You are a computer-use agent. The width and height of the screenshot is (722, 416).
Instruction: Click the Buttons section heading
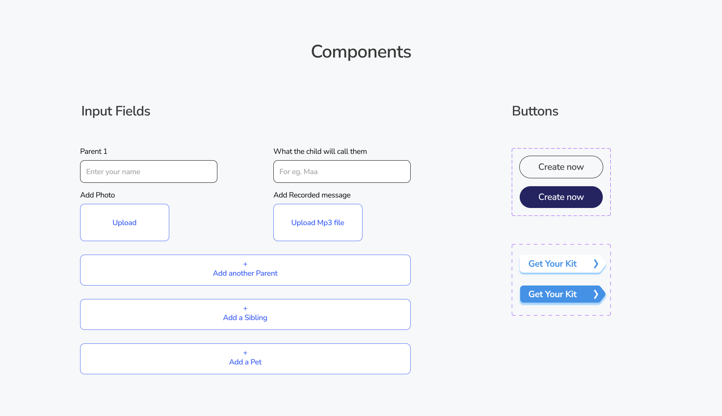(535, 111)
